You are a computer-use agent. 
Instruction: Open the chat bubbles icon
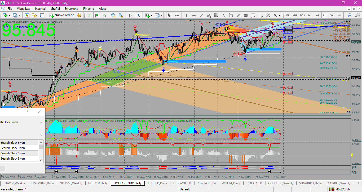357,15
